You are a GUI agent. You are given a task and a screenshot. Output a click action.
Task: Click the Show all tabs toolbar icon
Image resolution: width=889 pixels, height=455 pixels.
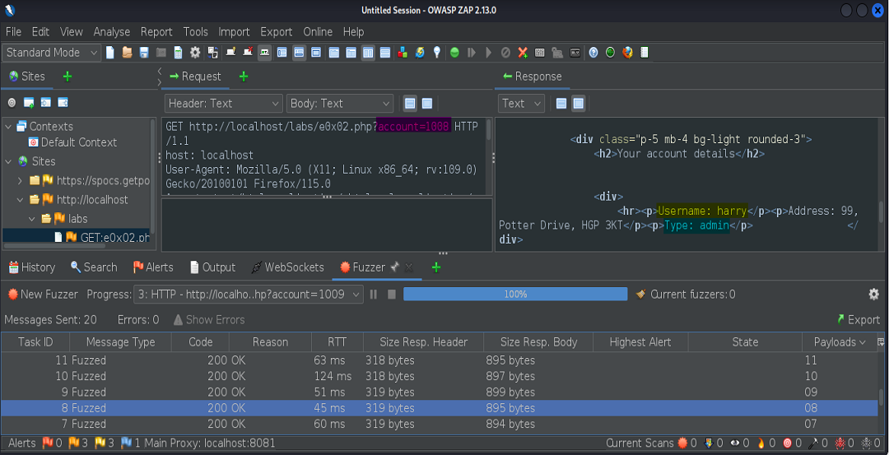click(230, 53)
